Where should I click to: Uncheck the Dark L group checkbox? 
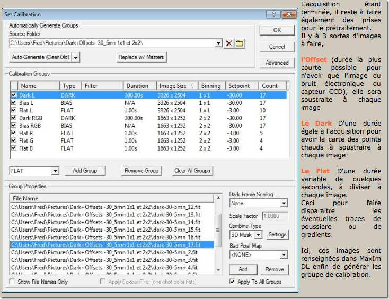click(14, 95)
